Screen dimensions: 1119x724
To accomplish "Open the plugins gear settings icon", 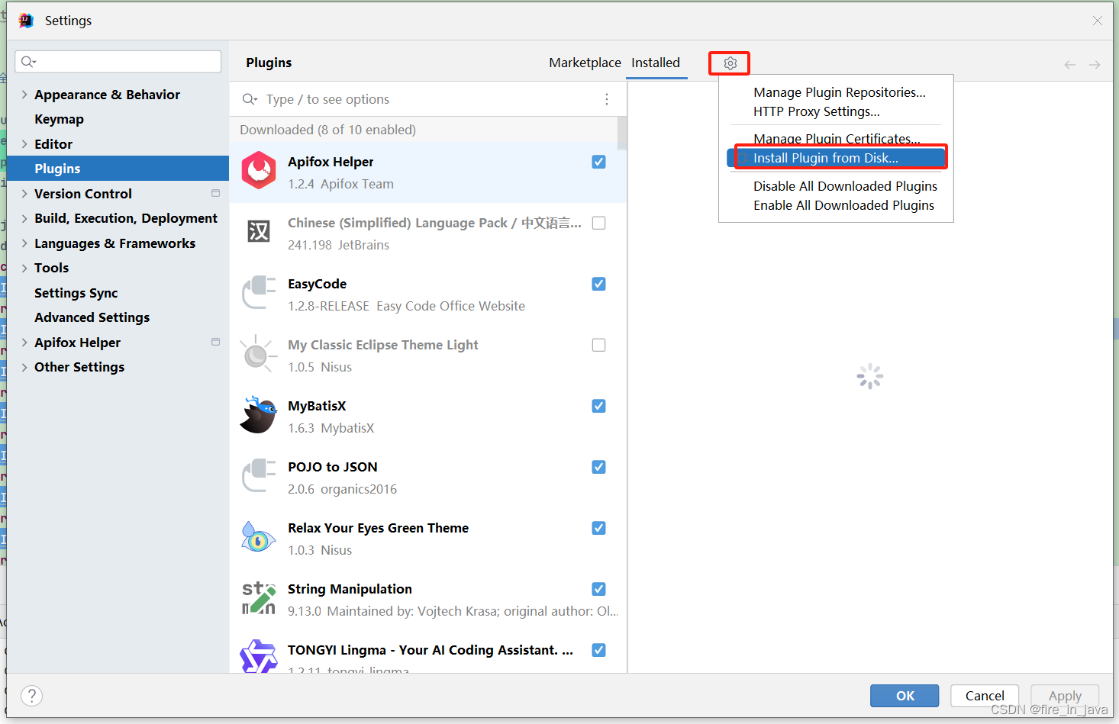I will click(x=730, y=63).
